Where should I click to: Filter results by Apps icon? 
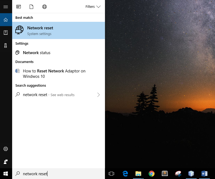[19, 6]
